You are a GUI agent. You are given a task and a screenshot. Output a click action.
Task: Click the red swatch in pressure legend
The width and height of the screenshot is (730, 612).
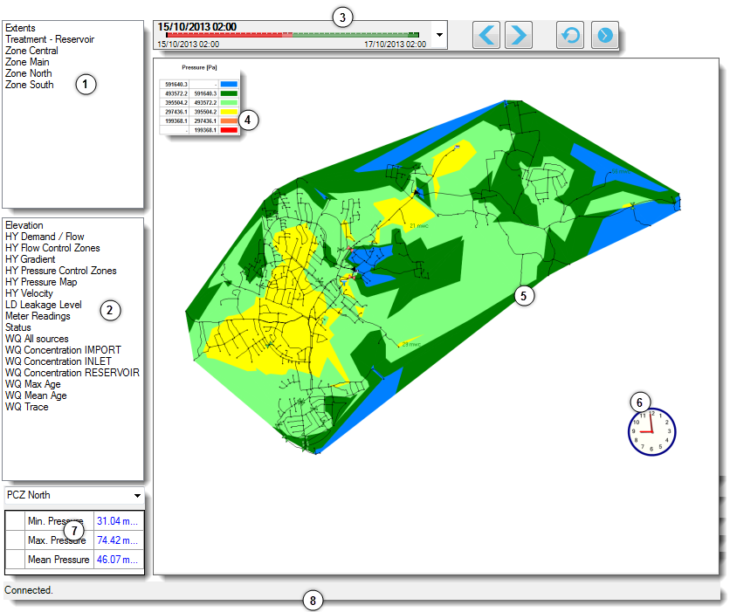click(229, 129)
